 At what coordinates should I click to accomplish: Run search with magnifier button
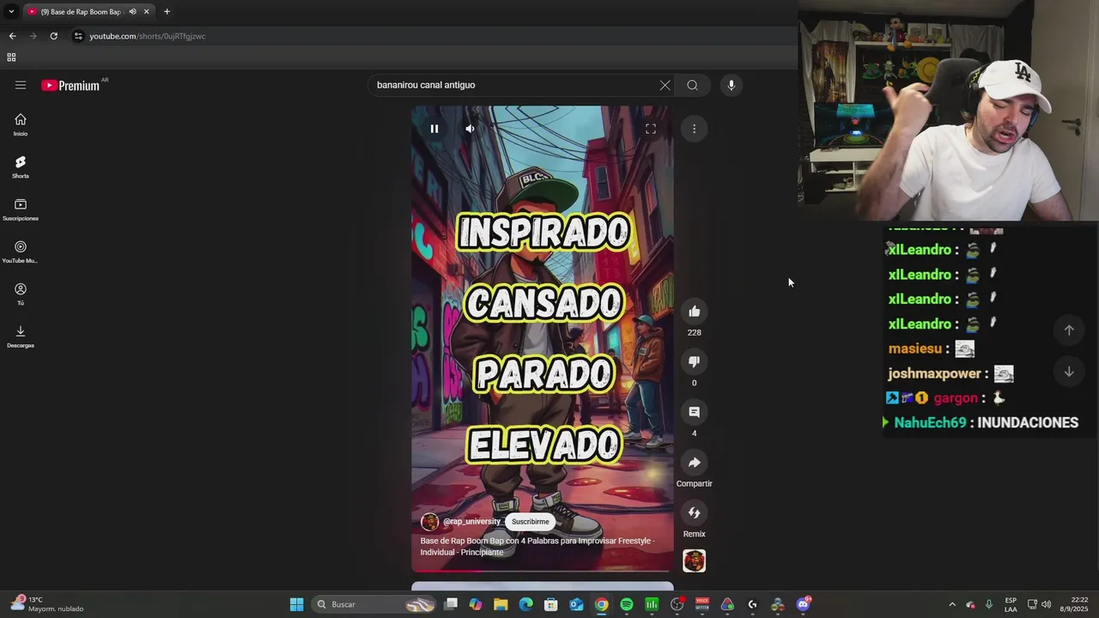[692, 85]
